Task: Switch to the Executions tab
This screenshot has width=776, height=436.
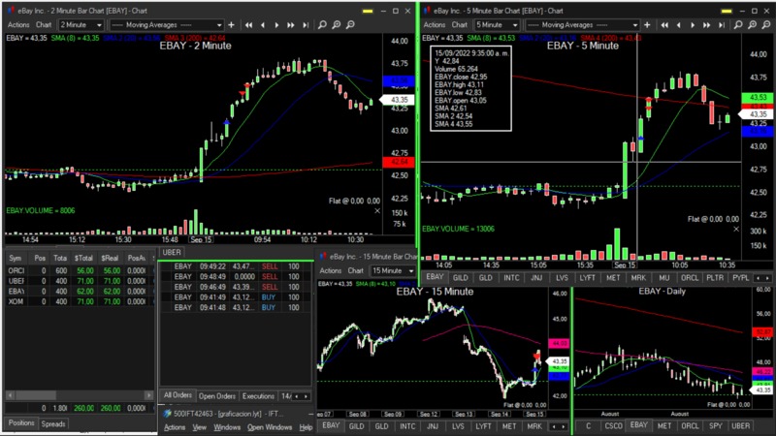Action: tap(258, 396)
